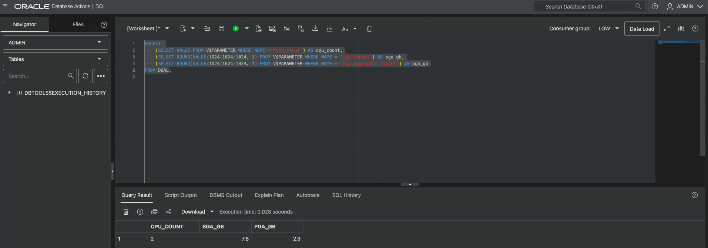Delete query results with trash icon

point(126,212)
